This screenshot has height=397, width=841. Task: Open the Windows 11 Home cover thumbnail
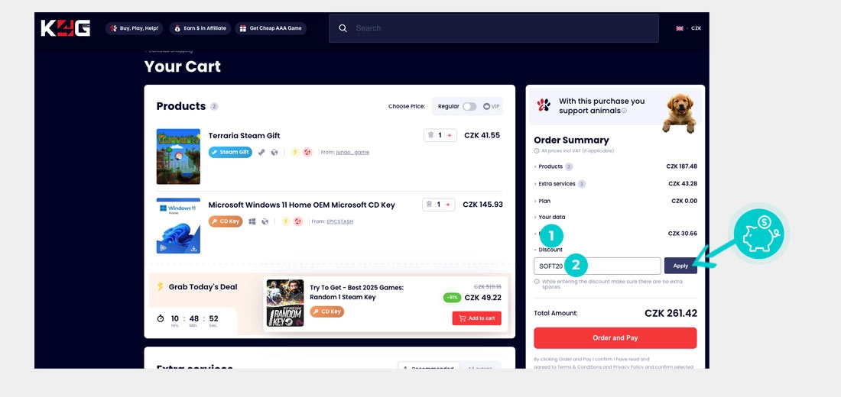178,225
